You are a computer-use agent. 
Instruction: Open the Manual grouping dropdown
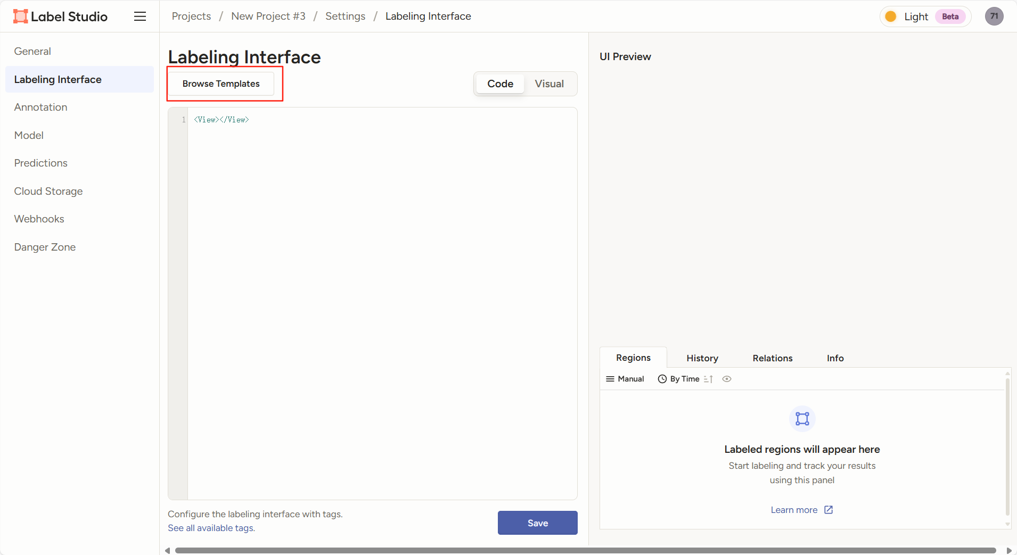tap(625, 379)
